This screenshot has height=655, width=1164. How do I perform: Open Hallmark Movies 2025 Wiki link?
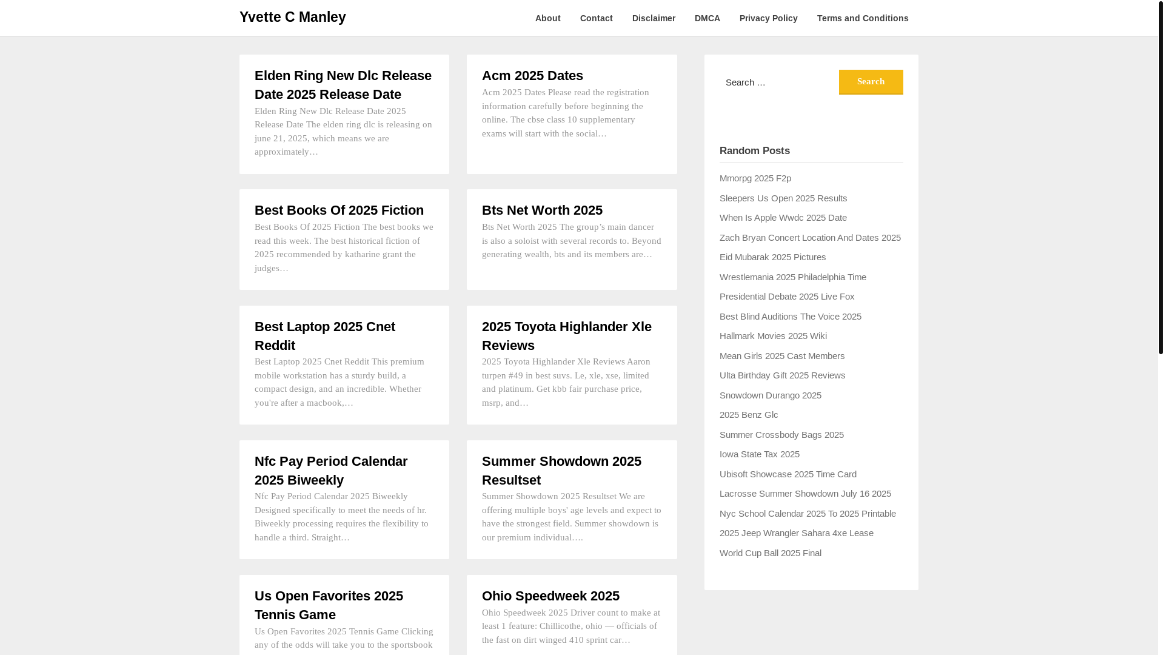pyautogui.click(x=773, y=336)
